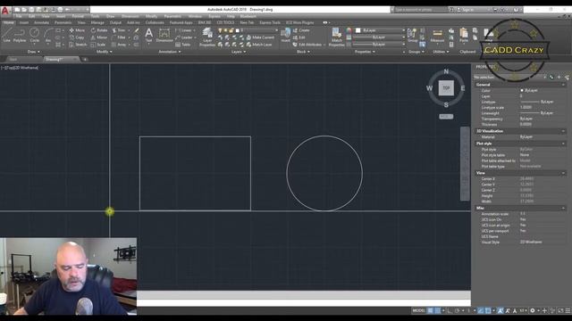The width and height of the screenshot is (572, 321).
Task: Activate the Mirror command
Action: coord(99,37)
